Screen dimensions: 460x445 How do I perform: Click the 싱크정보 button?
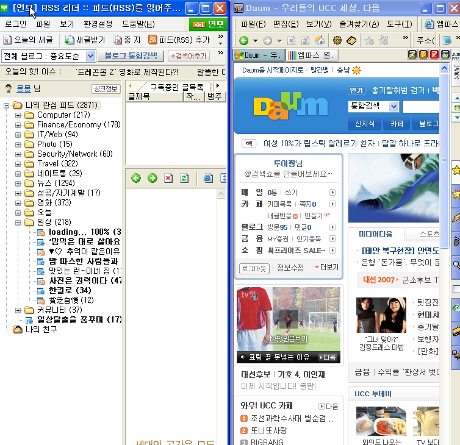pyautogui.click(x=106, y=88)
